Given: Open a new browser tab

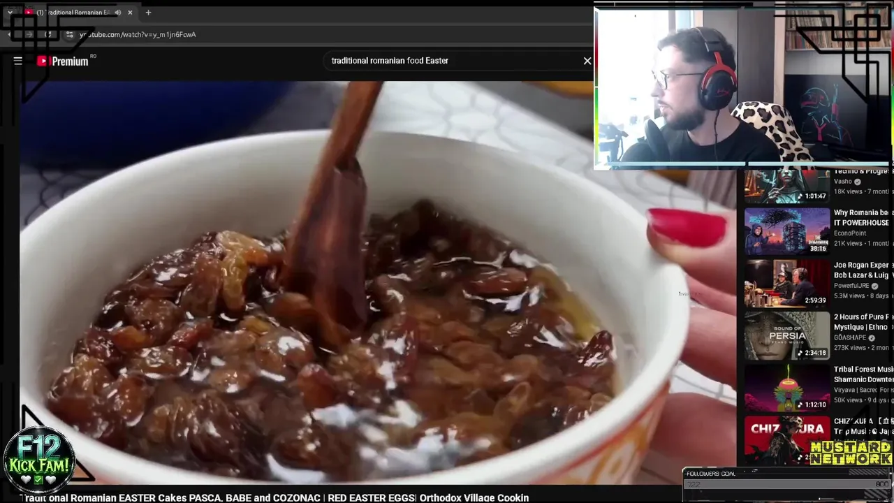Looking at the screenshot, I should click(148, 13).
